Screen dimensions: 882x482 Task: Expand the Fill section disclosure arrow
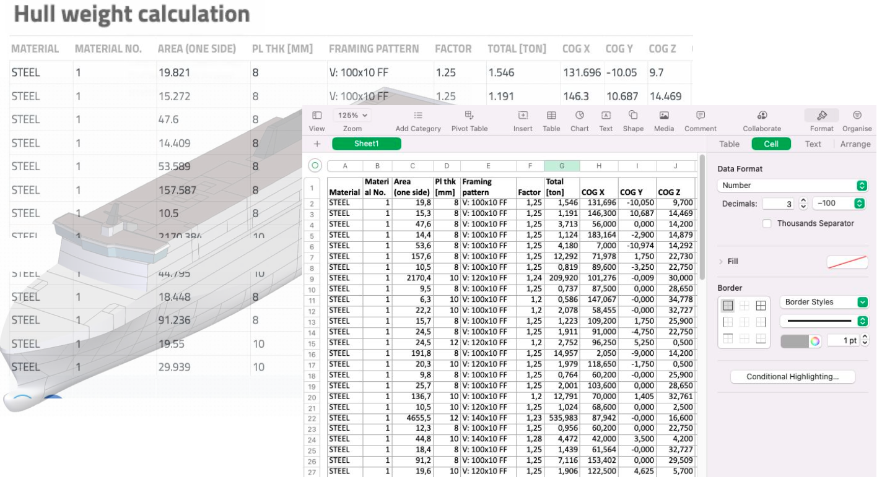[x=721, y=262]
